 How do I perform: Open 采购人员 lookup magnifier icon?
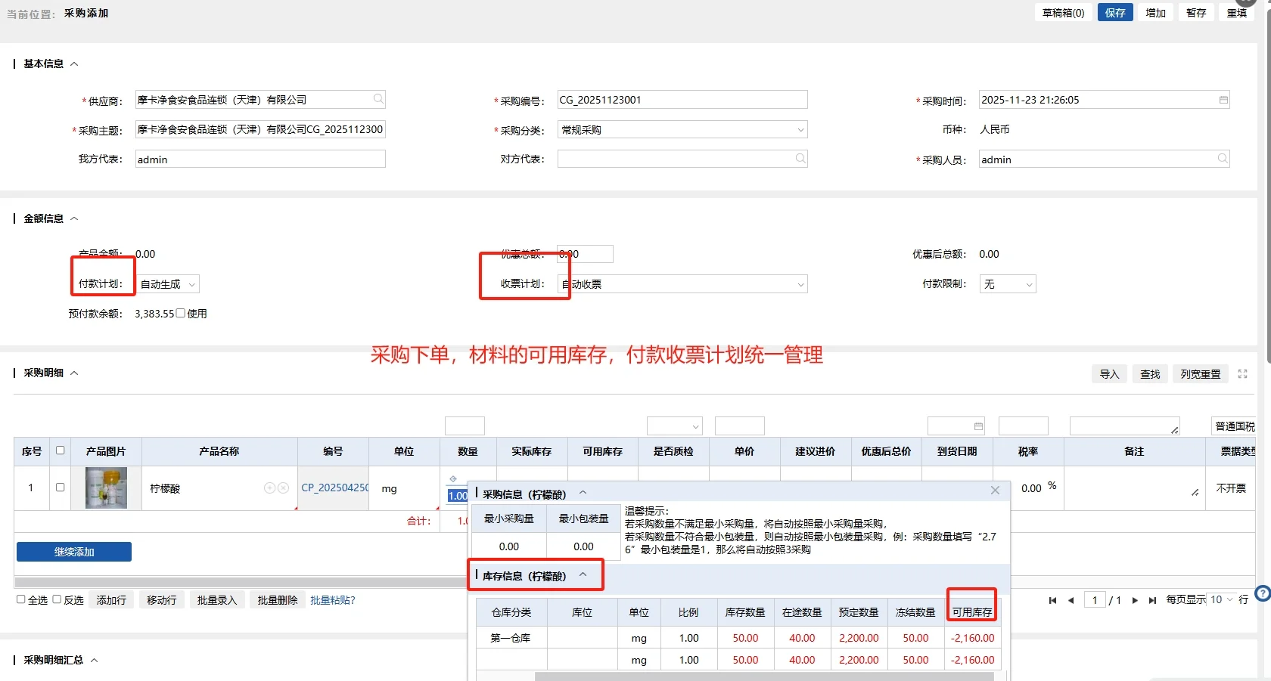(x=1223, y=159)
